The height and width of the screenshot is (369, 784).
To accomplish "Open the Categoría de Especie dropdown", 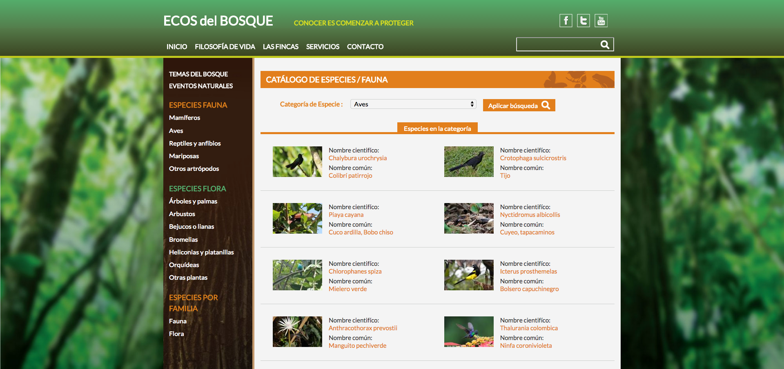I will point(413,104).
